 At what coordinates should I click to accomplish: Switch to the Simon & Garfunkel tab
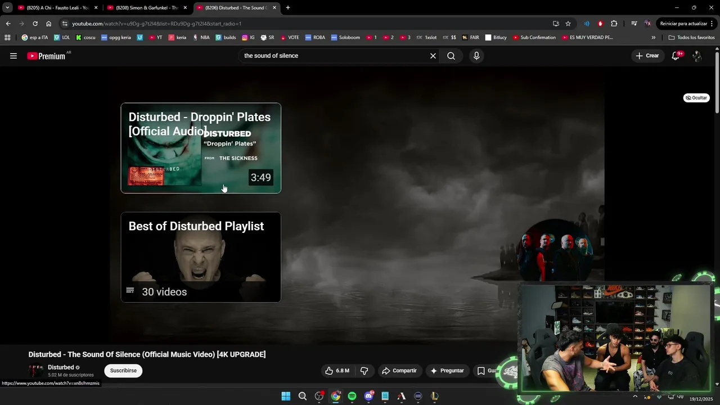[x=146, y=8]
